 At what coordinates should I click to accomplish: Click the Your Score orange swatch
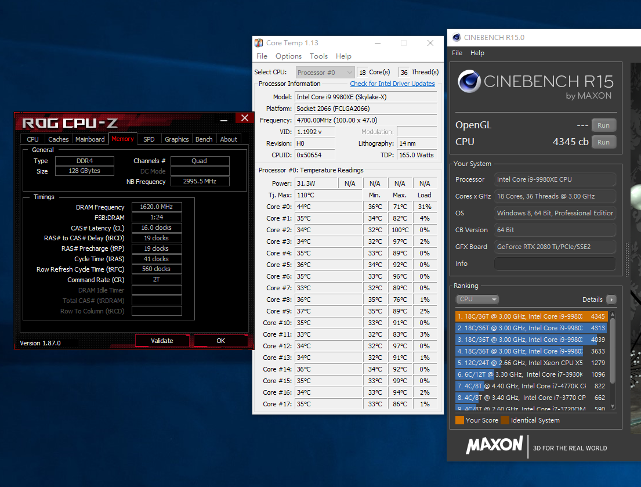point(459,420)
